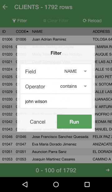
Task: Select row 'Juan Adrian Ramirez'
Action: tap(56, 39)
